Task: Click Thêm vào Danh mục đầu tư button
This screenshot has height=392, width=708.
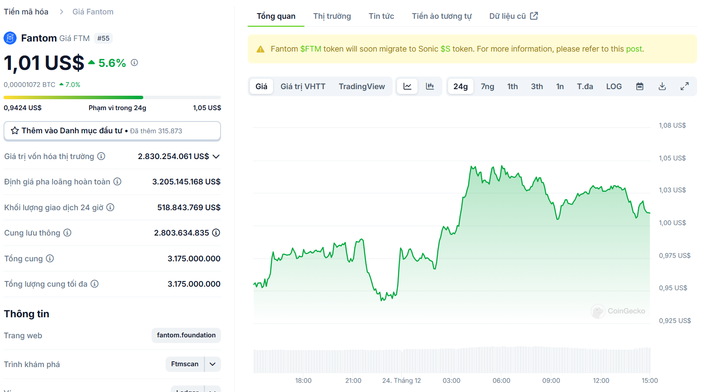Action: point(112,131)
